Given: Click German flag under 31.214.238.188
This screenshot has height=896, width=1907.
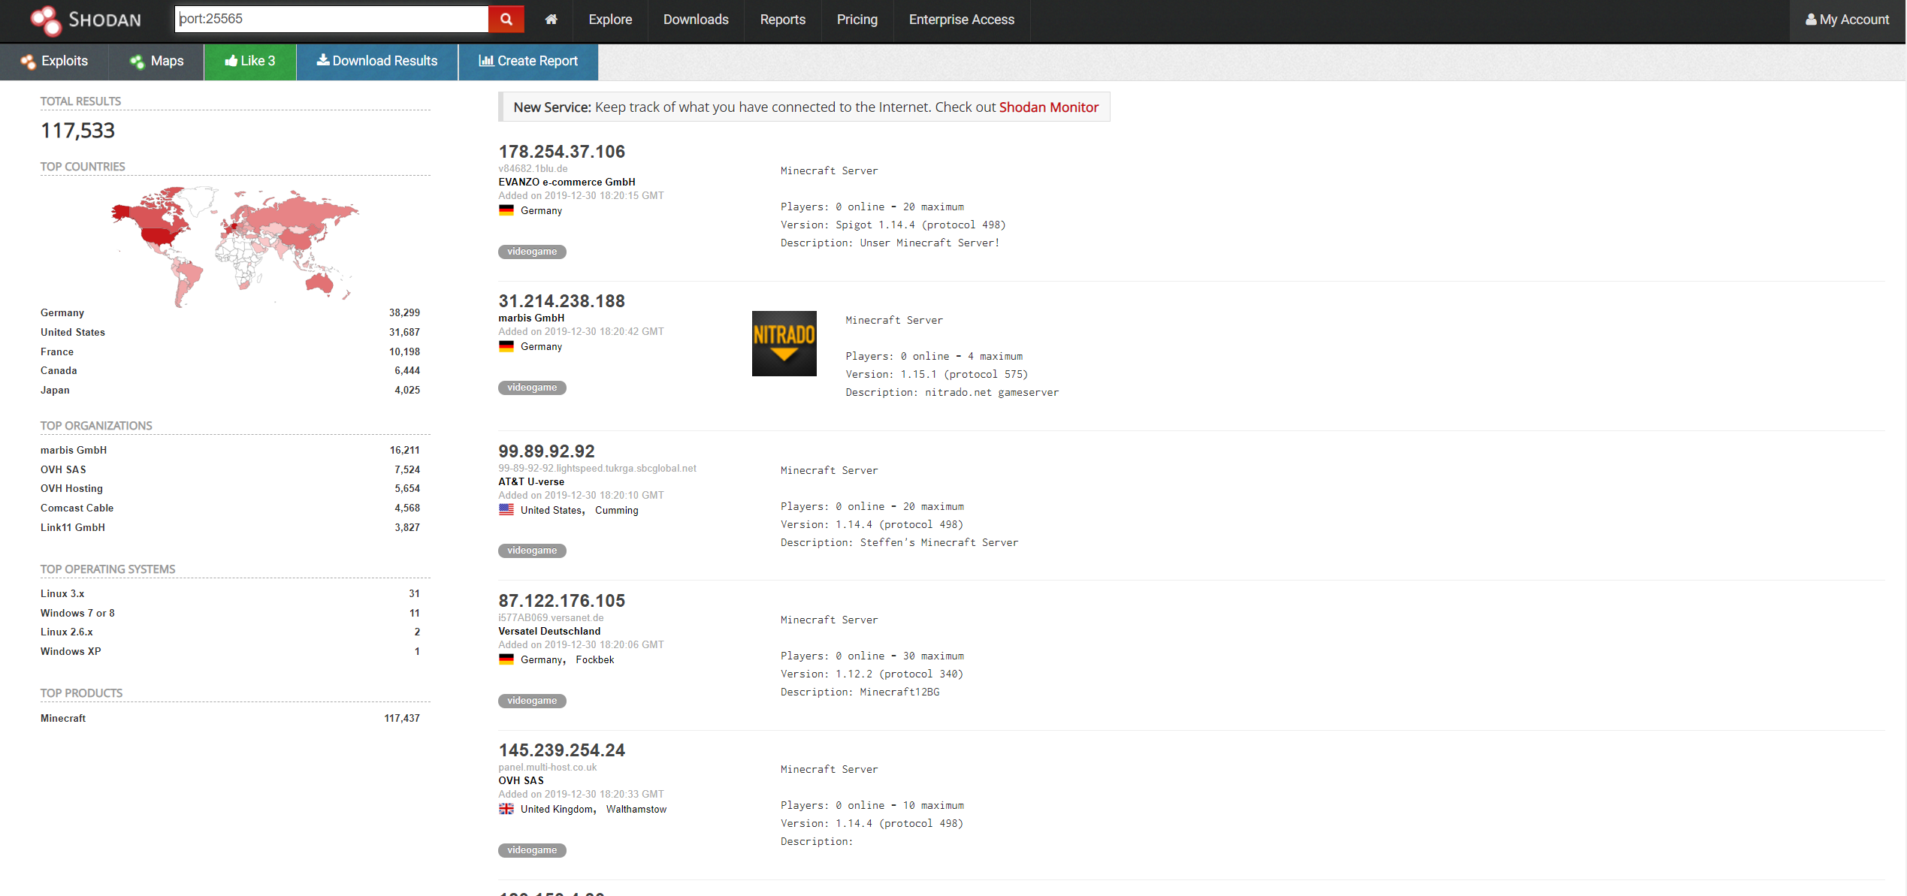Looking at the screenshot, I should [x=506, y=346].
